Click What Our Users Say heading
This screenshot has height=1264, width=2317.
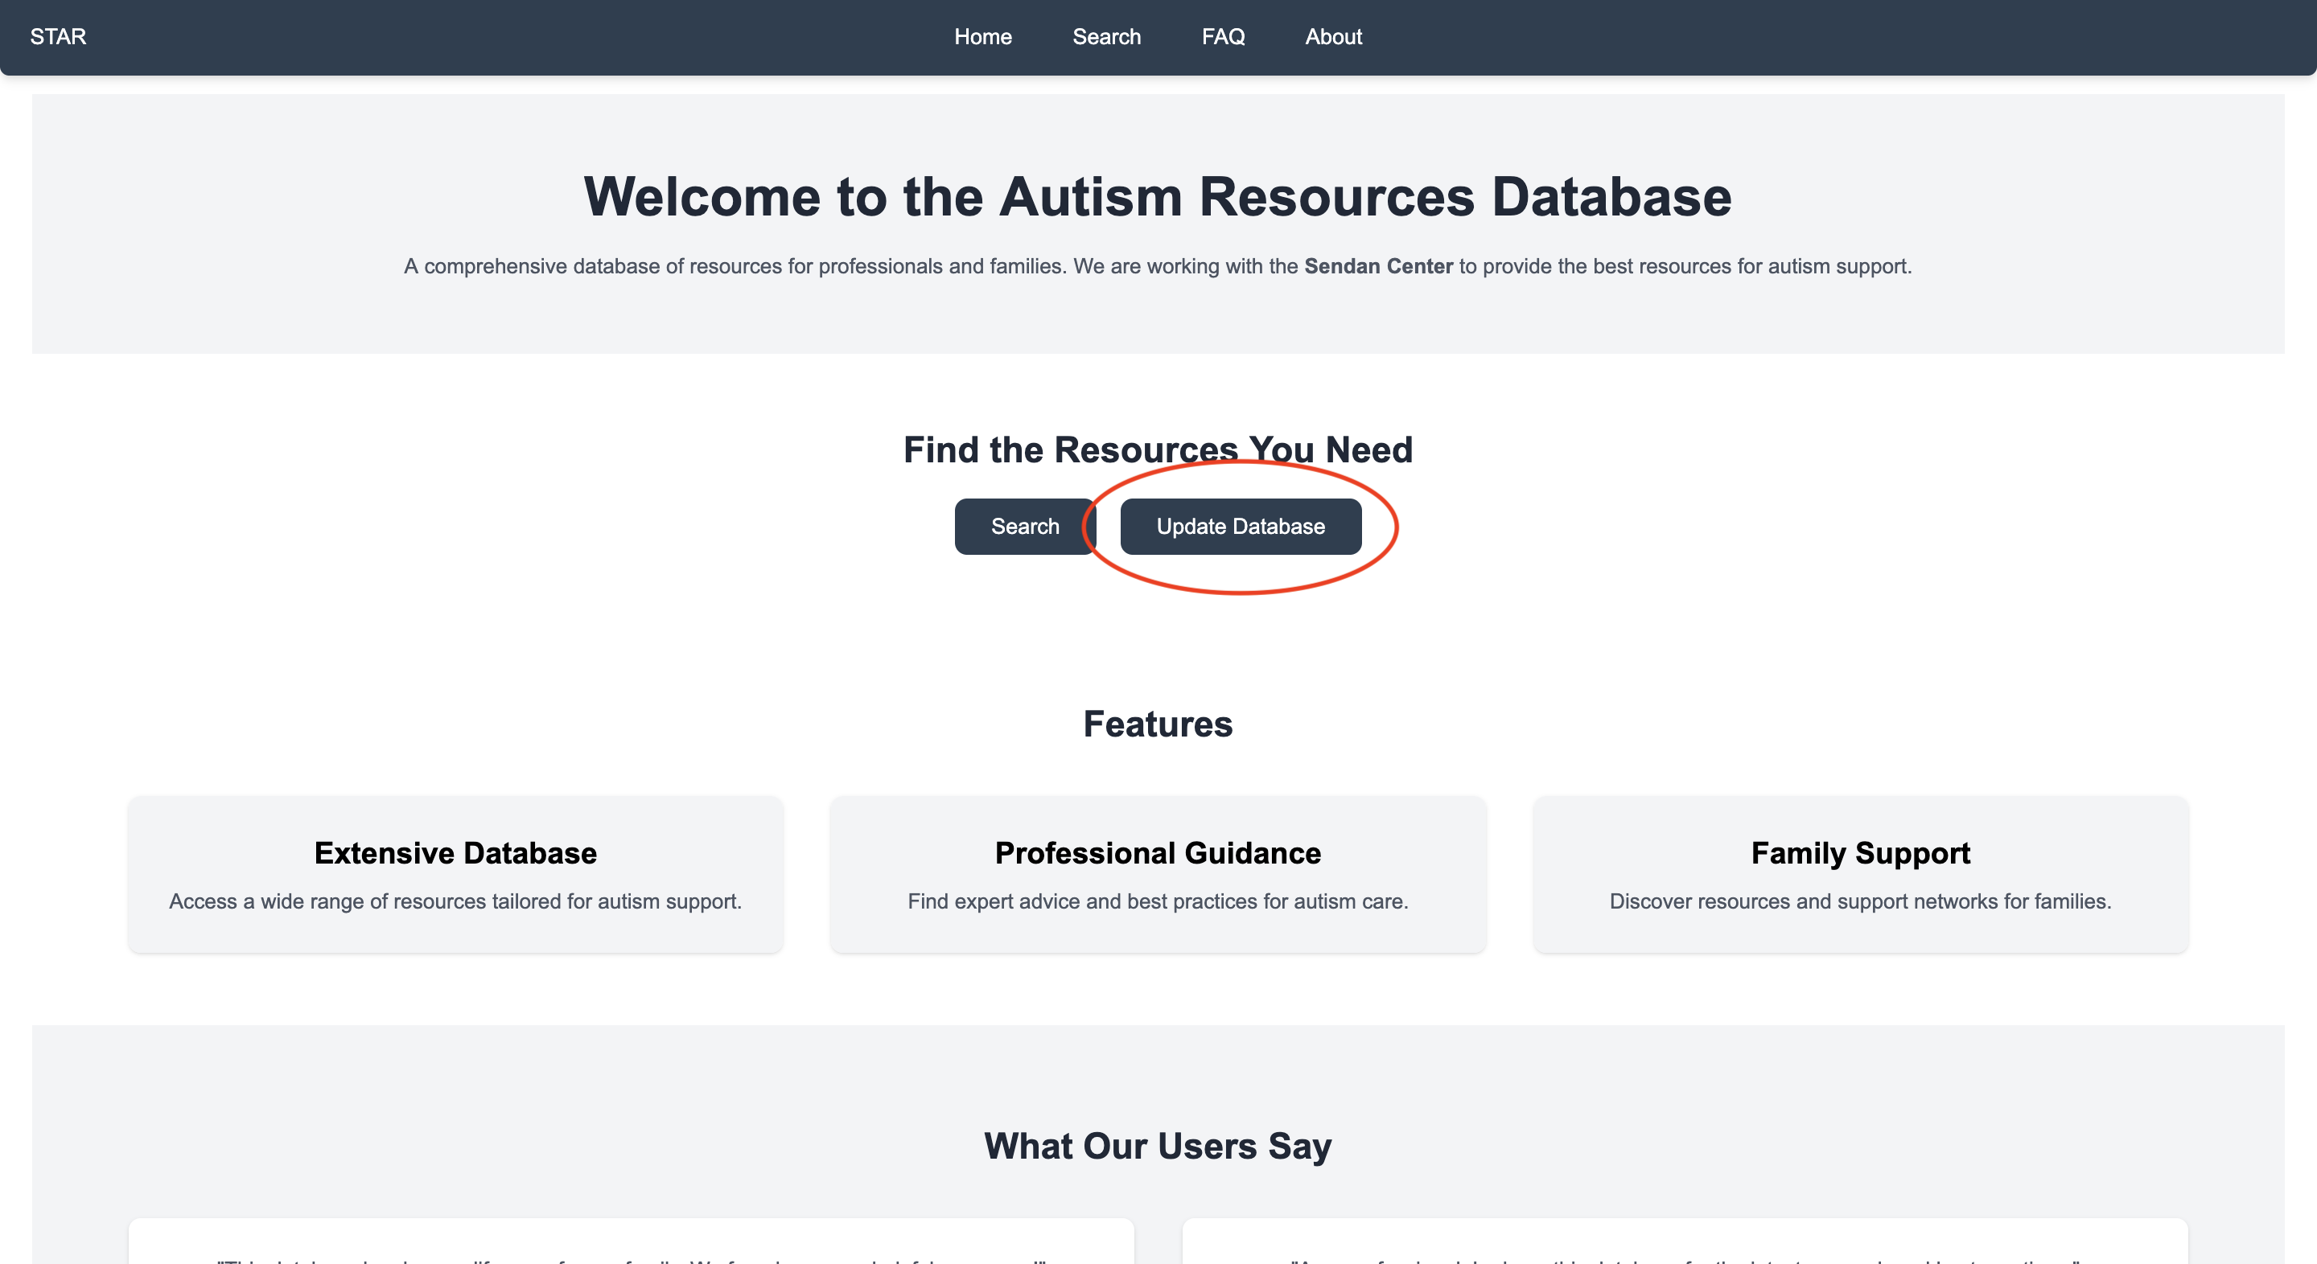pyautogui.click(x=1158, y=1145)
